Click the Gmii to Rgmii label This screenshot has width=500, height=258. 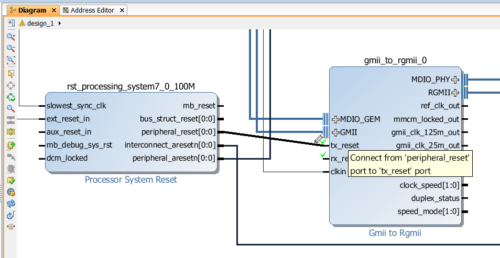395,233
